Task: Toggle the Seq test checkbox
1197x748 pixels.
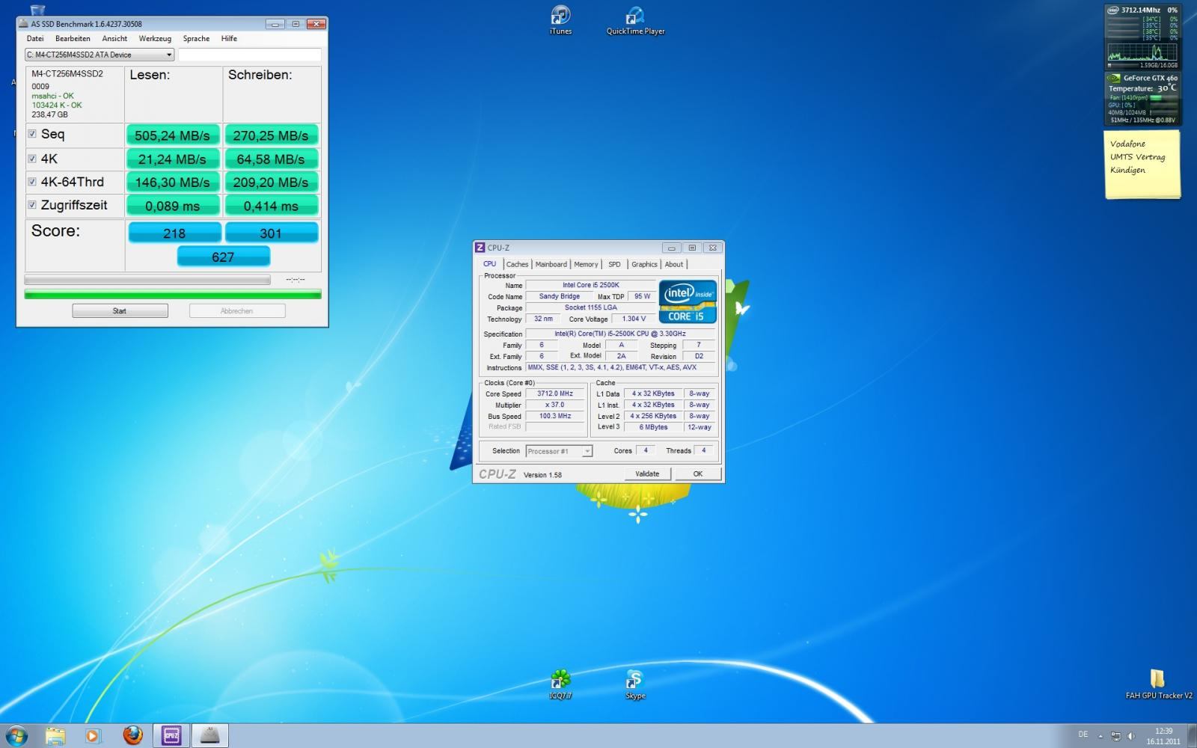Action: (x=32, y=134)
